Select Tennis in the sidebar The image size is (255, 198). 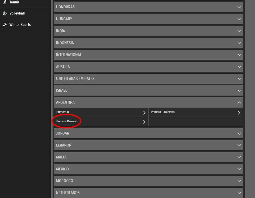14,2
